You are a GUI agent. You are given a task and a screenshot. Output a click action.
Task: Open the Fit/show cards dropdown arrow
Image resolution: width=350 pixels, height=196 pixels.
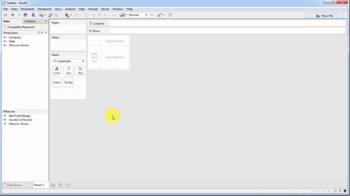point(126,15)
